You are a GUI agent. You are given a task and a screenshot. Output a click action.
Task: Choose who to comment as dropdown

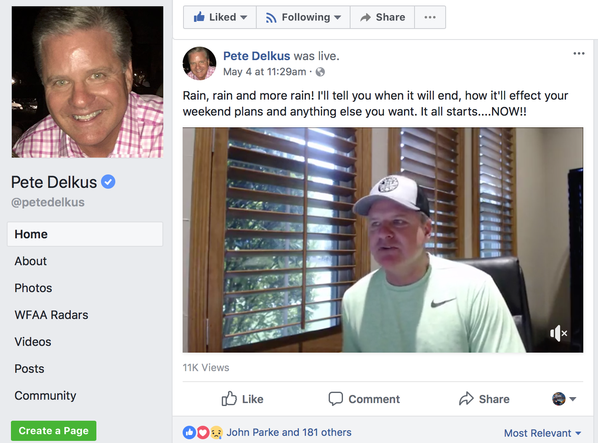564,399
